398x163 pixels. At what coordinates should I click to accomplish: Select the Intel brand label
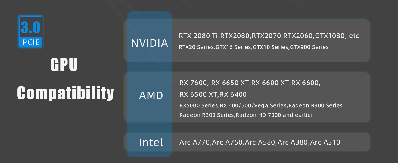[x=151, y=142]
